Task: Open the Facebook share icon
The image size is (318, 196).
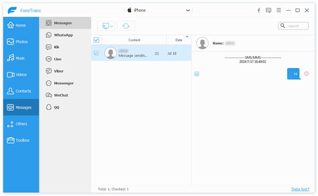Action: (x=259, y=11)
